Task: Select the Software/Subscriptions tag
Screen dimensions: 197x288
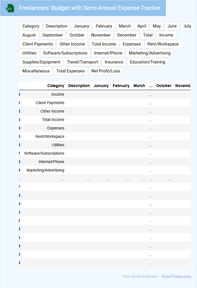Action: [65, 53]
